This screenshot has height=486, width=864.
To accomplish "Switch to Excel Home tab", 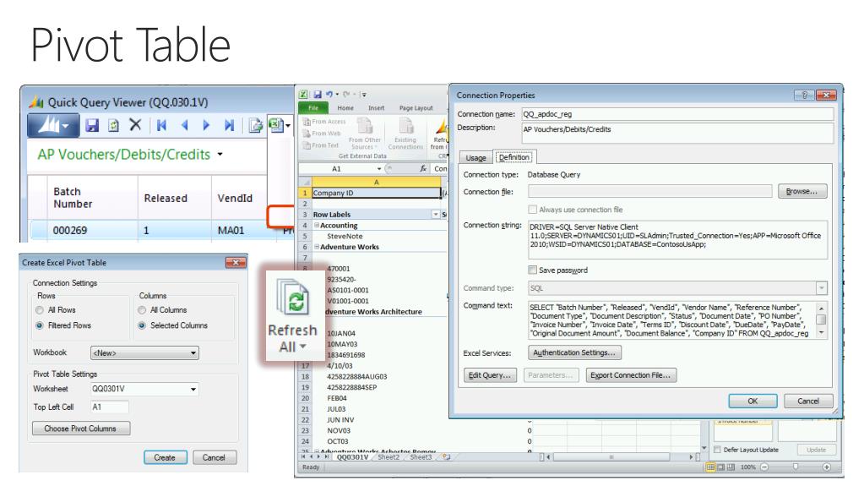I will point(345,108).
